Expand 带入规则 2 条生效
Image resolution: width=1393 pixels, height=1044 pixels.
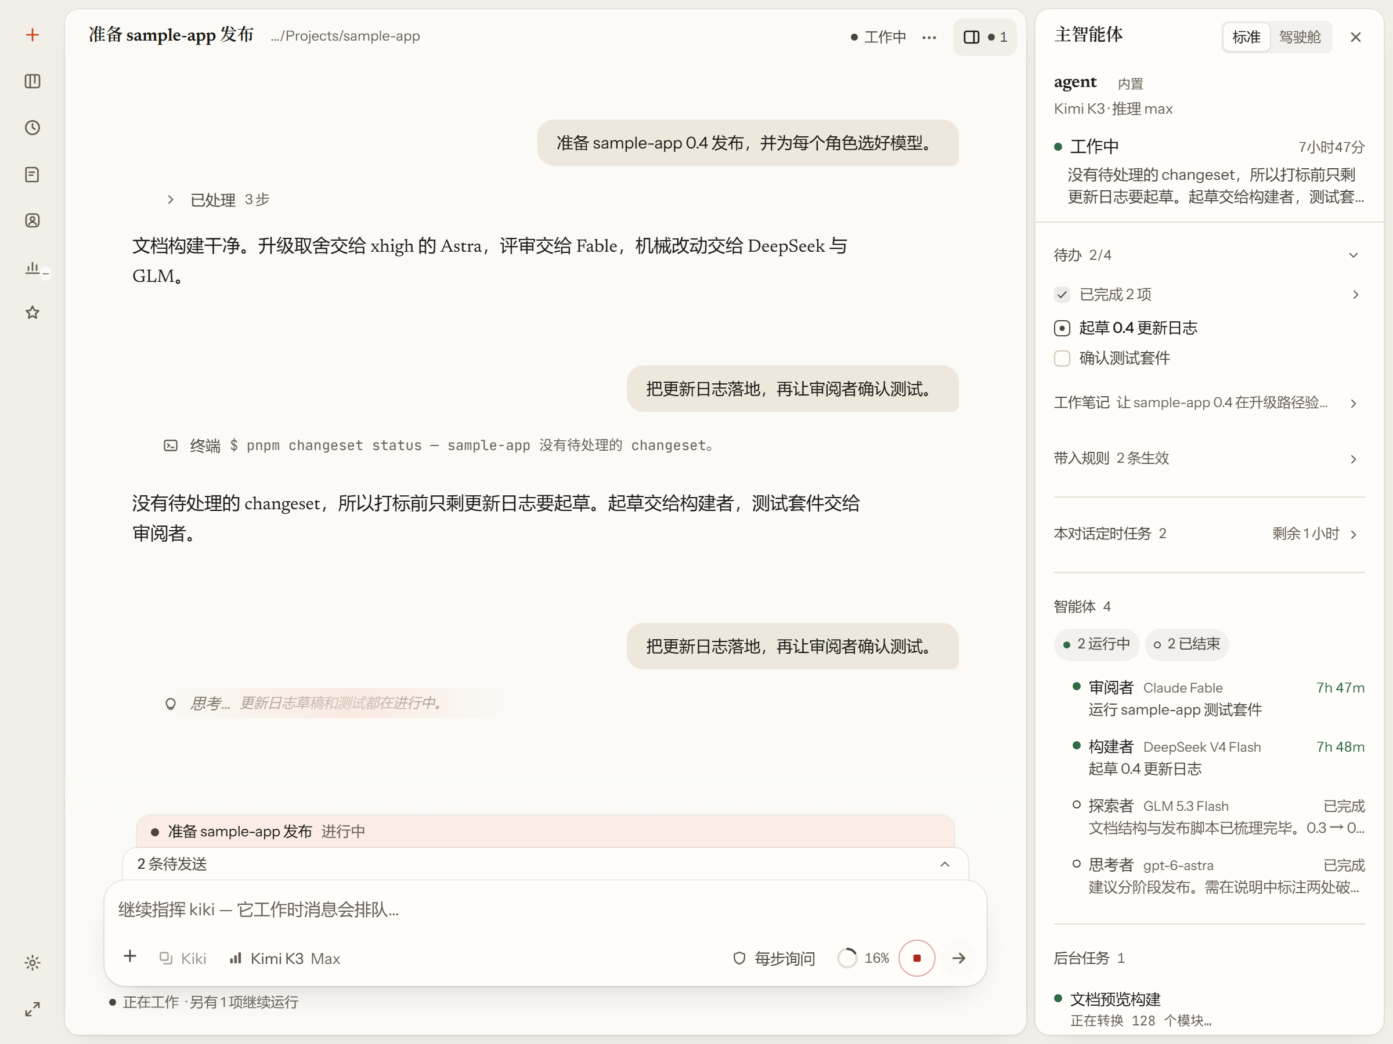pos(1209,458)
